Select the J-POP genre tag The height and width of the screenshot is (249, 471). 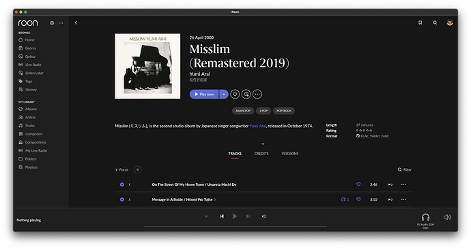263,111
